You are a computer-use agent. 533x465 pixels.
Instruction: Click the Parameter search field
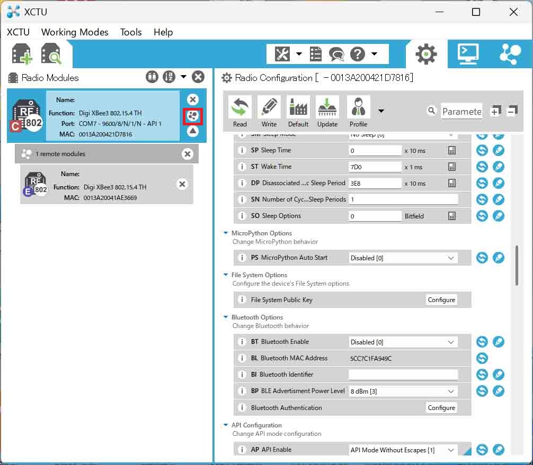[461, 111]
